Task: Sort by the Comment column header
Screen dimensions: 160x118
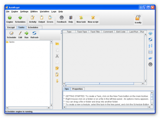Action: tap(108, 32)
